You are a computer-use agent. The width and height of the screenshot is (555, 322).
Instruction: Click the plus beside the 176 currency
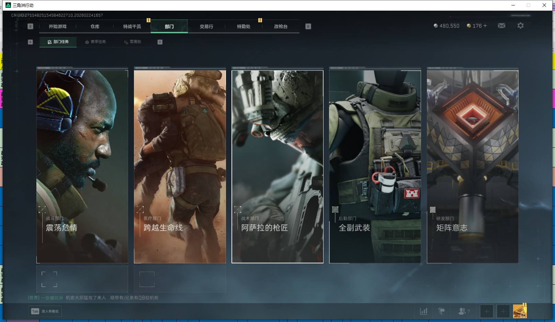[x=485, y=26]
